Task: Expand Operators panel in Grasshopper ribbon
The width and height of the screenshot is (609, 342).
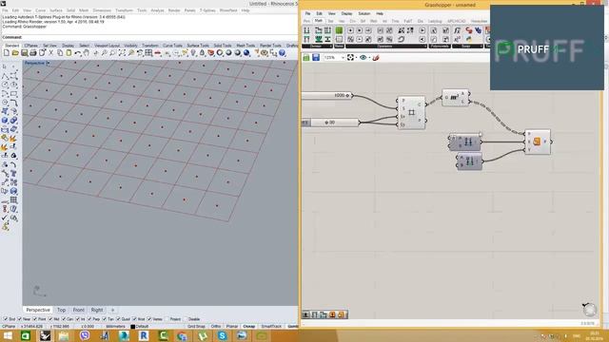Action: click(386, 47)
